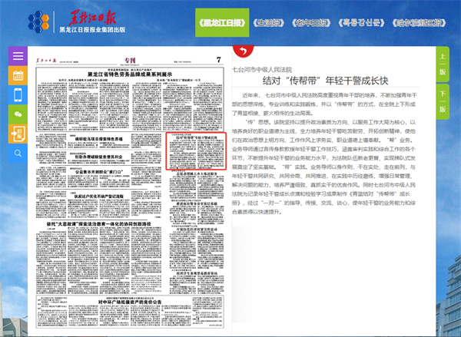Open the purple hamburger menu icon

point(18,56)
